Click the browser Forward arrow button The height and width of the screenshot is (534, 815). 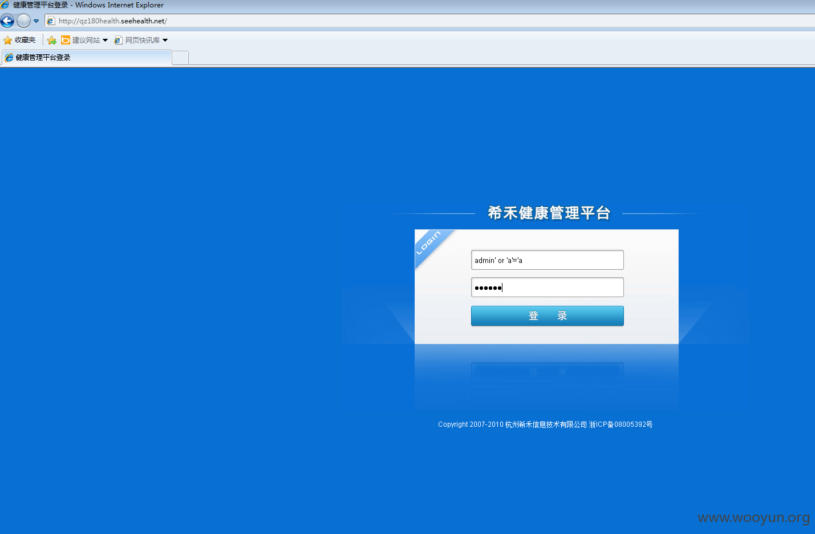coord(23,21)
